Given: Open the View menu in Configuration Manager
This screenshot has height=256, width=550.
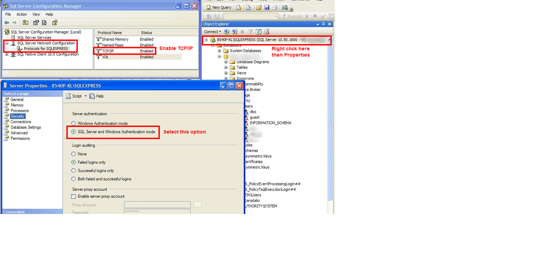Looking at the screenshot, I should click(36, 14).
